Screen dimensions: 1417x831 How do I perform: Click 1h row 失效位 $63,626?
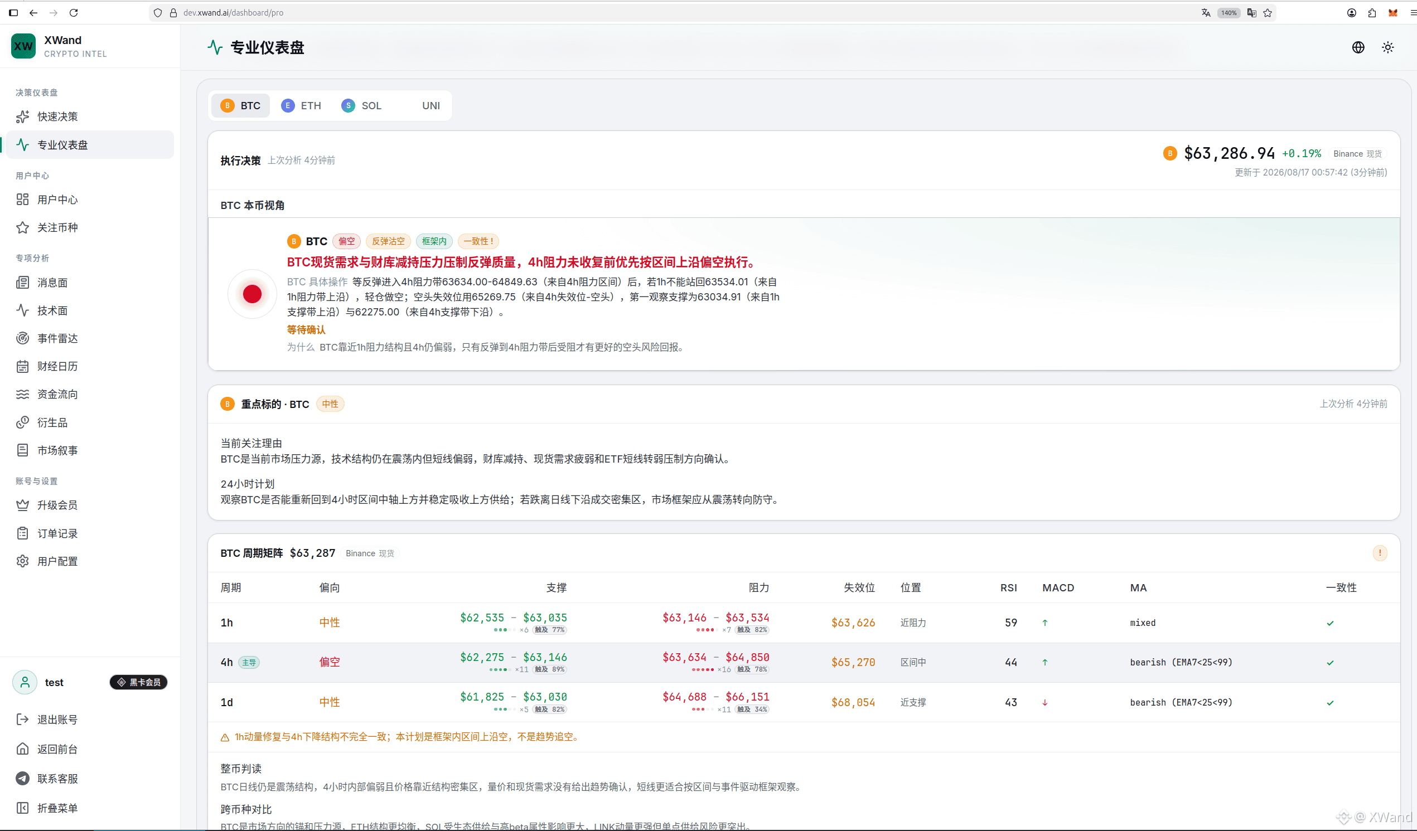pyautogui.click(x=853, y=623)
